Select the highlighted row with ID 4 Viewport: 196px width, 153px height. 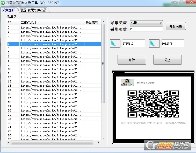point(54,44)
